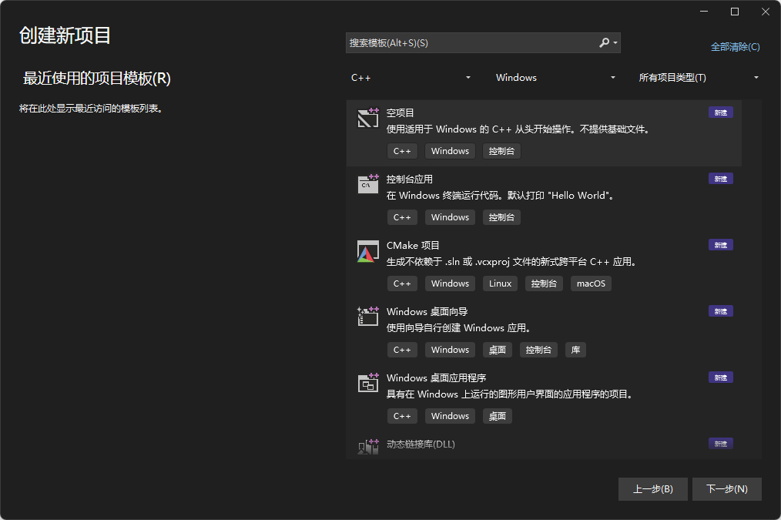Click the C++ tag under 空项目

click(x=402, y=151)
